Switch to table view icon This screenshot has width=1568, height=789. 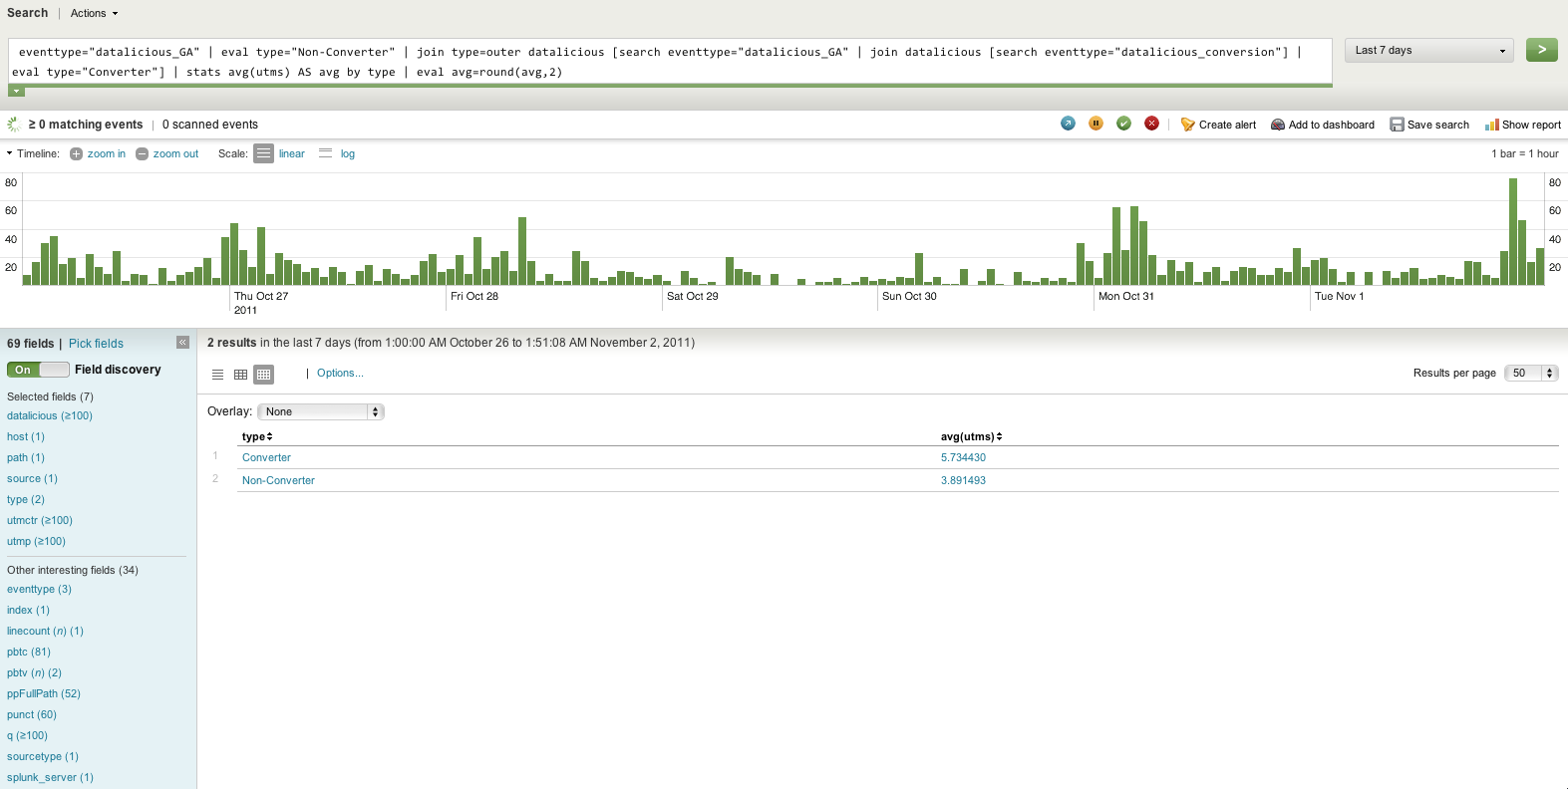click(x=240, y=375)
